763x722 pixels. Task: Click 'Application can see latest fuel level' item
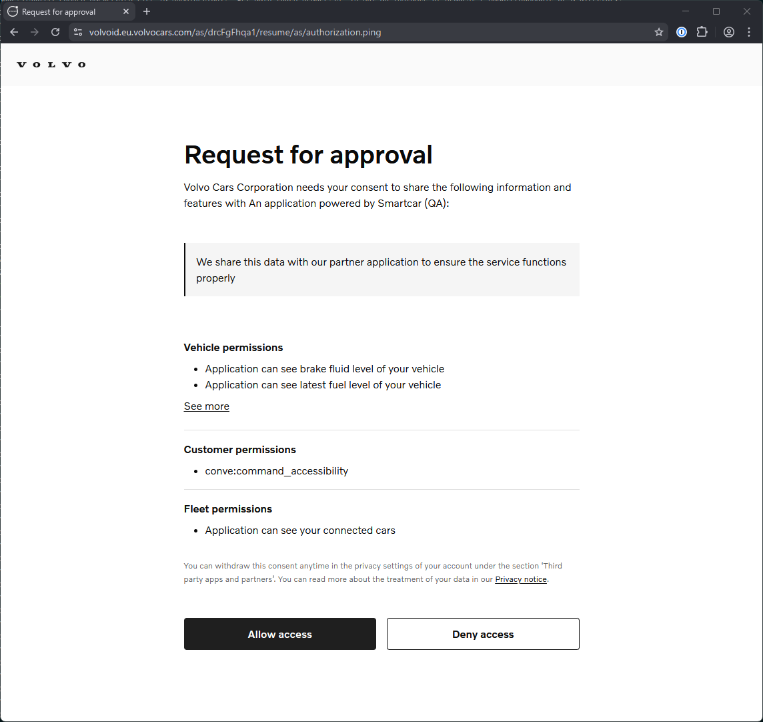click(x=323, y=385)
